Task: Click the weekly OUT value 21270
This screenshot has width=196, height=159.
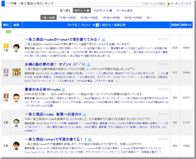Action: [x=186, y=122]
